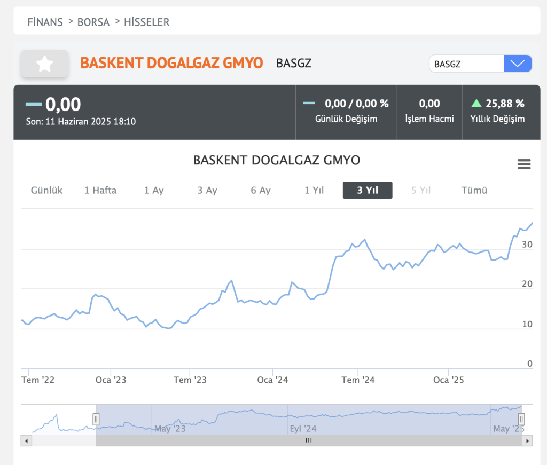Viewport: 547px width, 465px height.
Task: Click the navigator horizontal scrollbar thumb
Action: click(308, 440)
